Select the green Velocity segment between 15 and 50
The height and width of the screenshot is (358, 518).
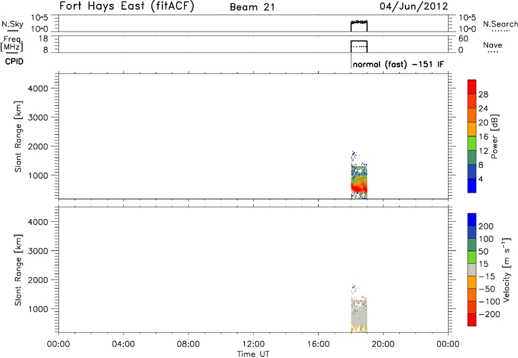[x=472, y=257]
